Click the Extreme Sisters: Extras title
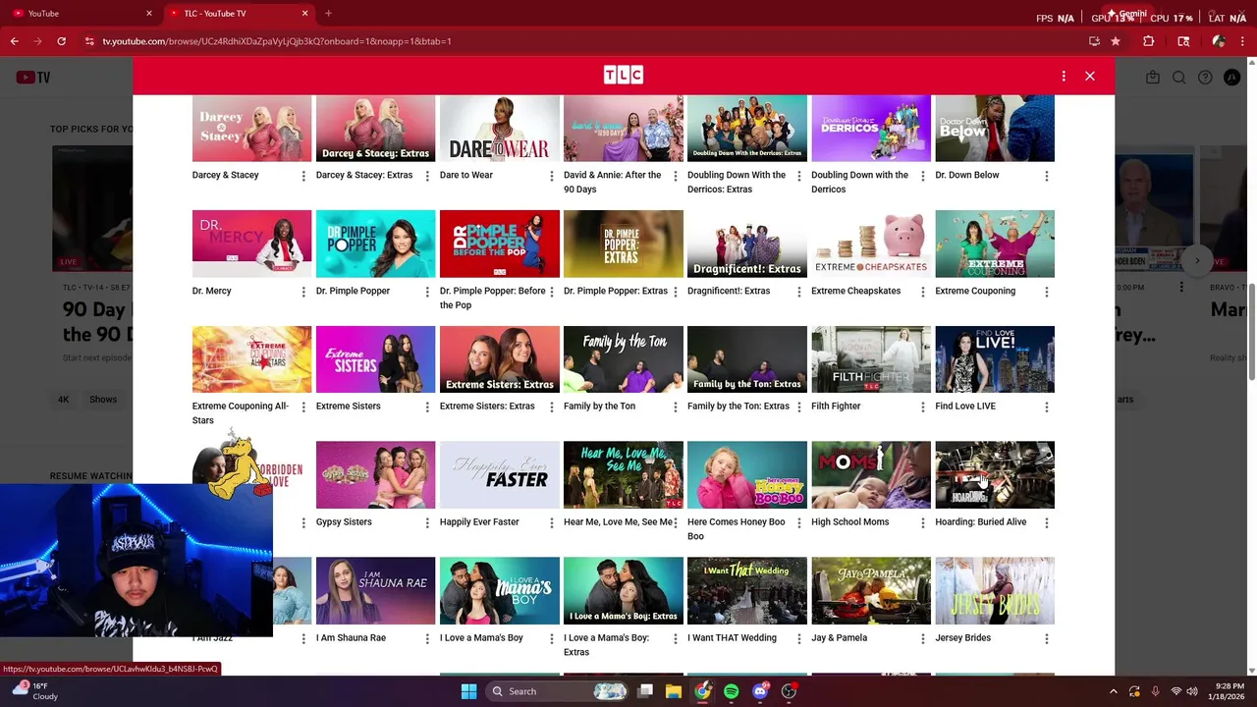This screenshot has height=707, width=1257. click(x=487, y=407)
